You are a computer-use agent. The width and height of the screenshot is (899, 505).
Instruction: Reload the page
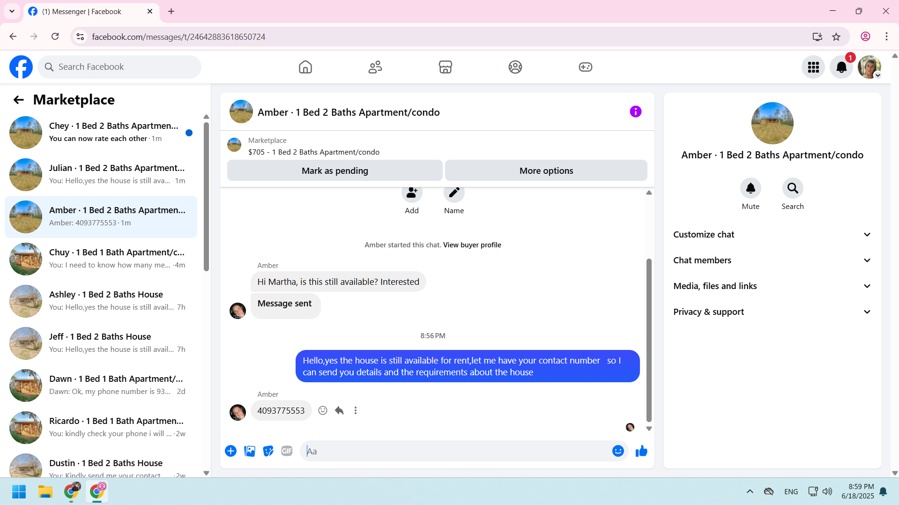tap(55, 37)
